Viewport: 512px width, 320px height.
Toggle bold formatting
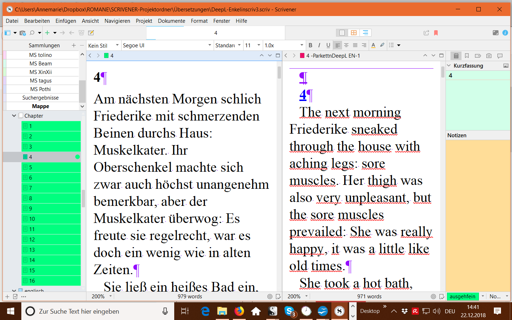[x=310, y=45]
